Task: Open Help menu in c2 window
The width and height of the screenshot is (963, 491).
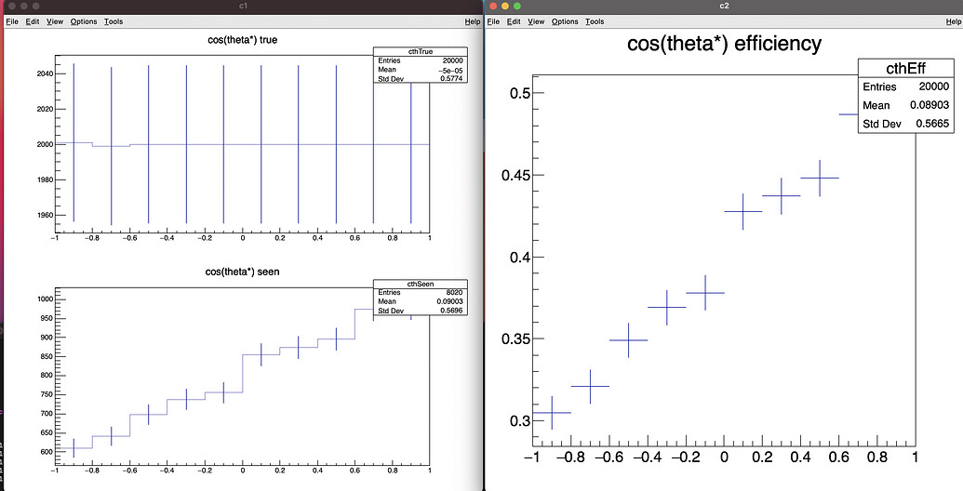Action: (954, 21)
